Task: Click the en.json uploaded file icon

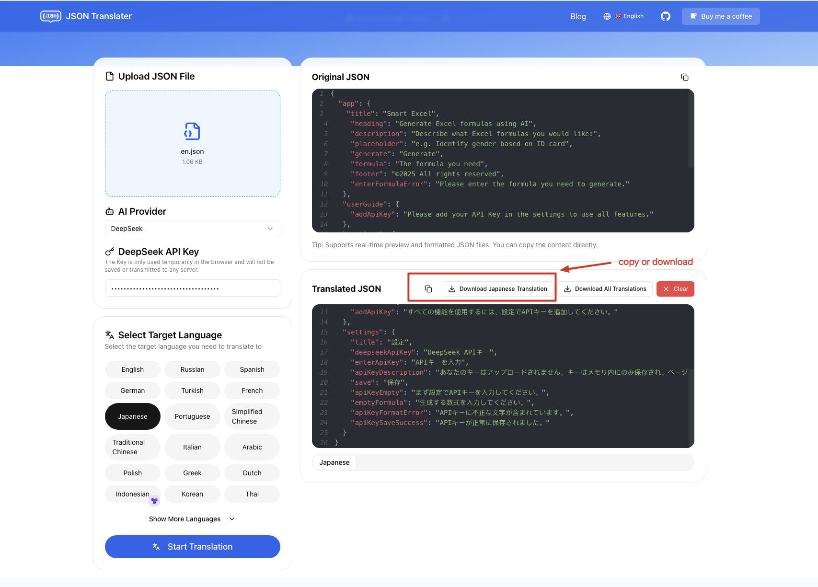Action: [192, 131]
